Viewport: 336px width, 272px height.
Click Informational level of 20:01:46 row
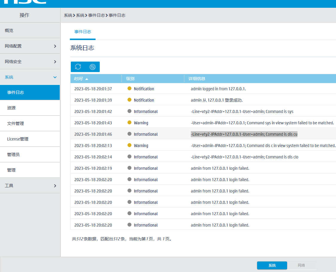pyautogui.click(x=146, y=134)
